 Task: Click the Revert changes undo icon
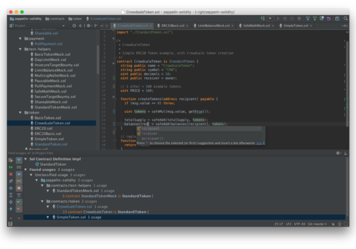pyautogui.click(x=328, y=18)
